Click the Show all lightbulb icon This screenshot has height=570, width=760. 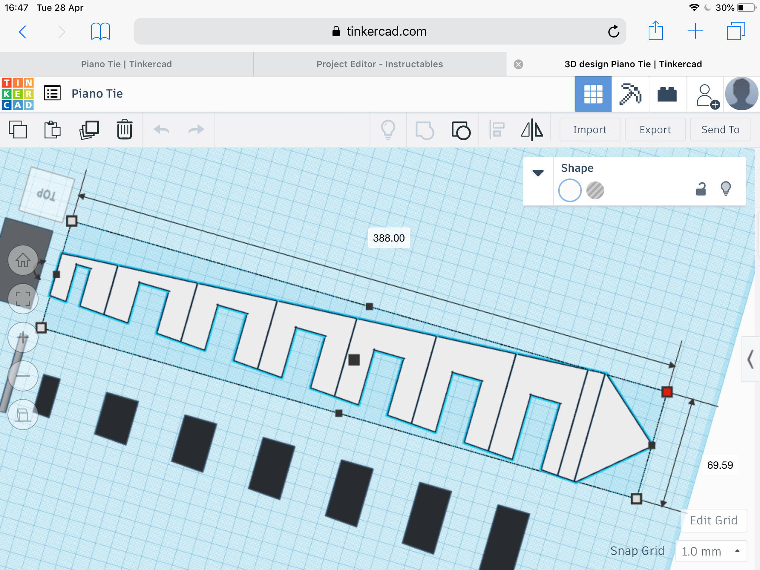[x=388, y=130]
